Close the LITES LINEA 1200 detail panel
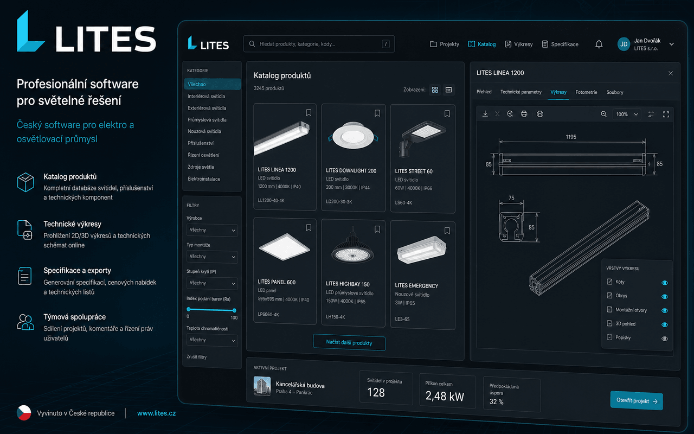This screenshot has width=694, height=434. pyautogui.click(x=671, y=73)
